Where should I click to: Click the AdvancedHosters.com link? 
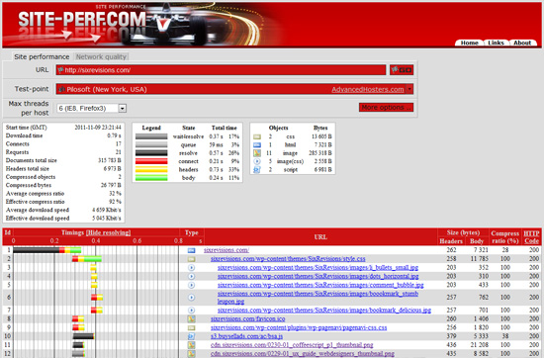click(x=368, y=89)
